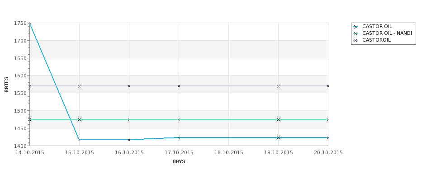441x194 pixels.
Task: Click the CASTOROIL legend label
Action: pyautogui.click(x=377, y=40)
